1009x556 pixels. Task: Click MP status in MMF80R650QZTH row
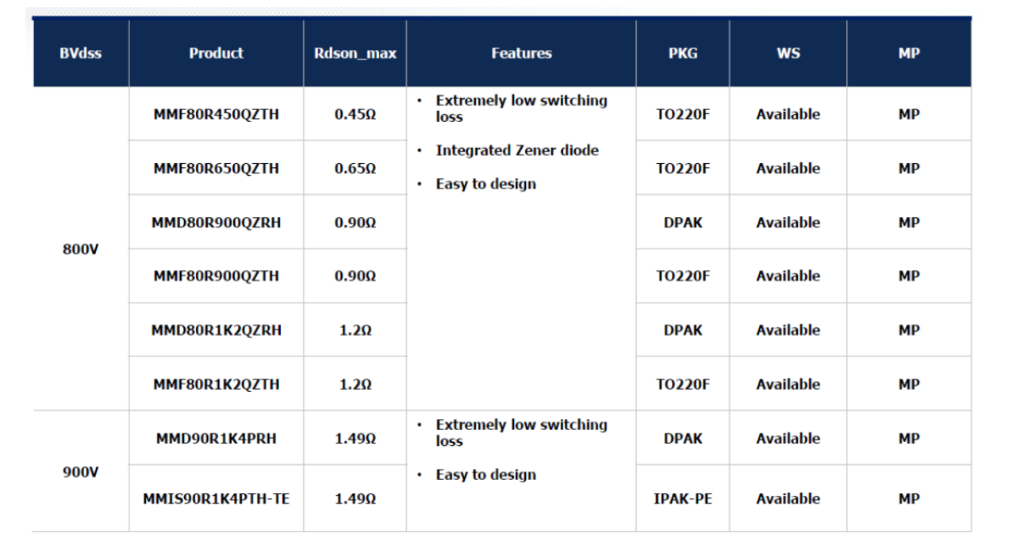(x=908, y=169)
